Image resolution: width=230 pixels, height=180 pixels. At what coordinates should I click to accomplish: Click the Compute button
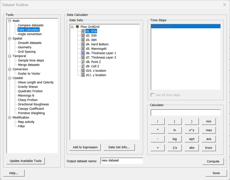point(213,161)
